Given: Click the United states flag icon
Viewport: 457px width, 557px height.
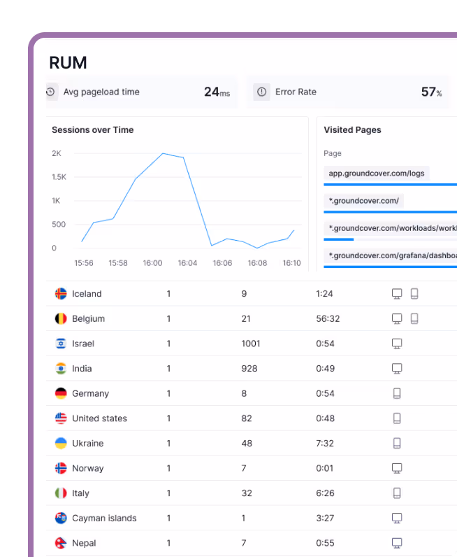Looking at the screenshot, I should point(61,418).
